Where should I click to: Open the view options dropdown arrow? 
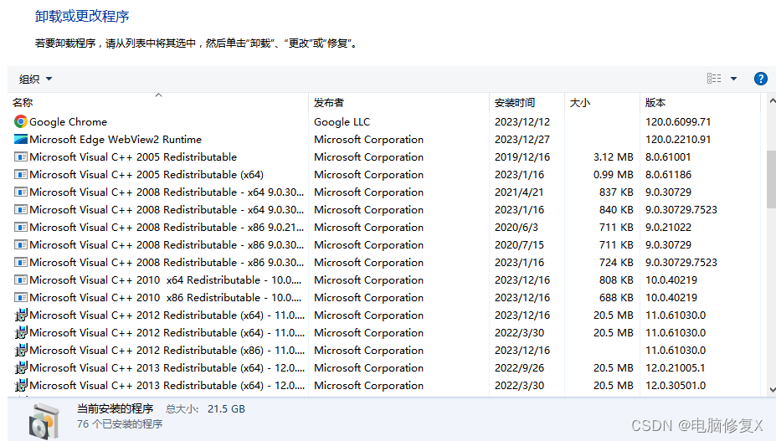(733, 79)
